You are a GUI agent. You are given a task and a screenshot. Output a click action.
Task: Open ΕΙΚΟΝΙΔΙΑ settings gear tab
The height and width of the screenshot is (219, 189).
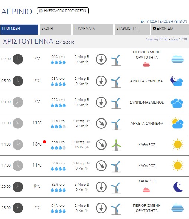coord(170,30)
